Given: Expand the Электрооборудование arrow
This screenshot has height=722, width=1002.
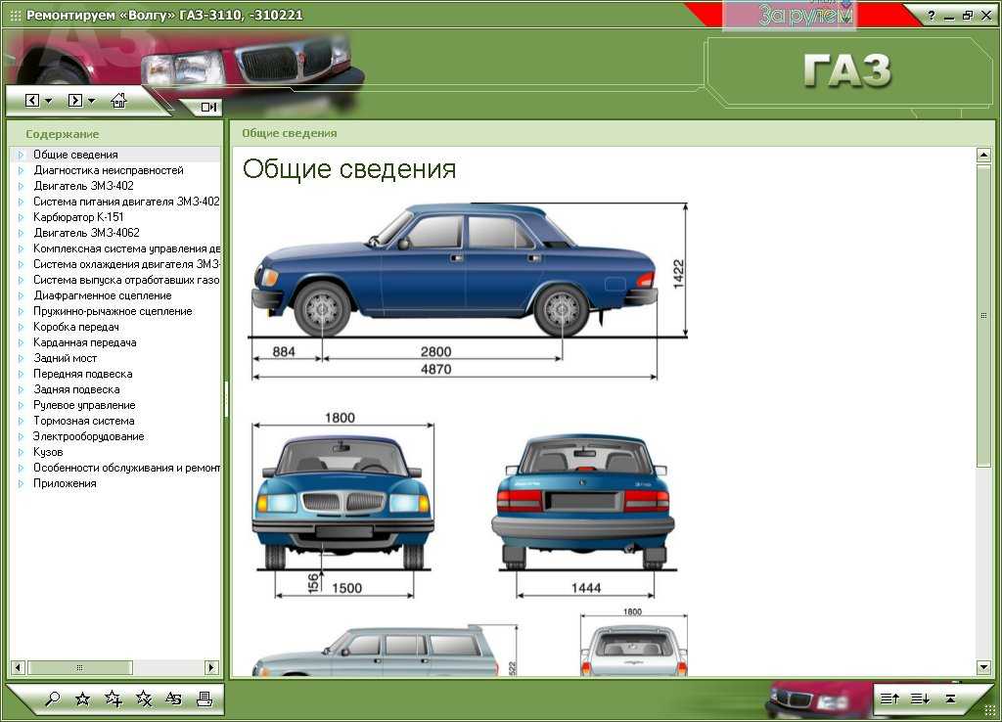Looking at the screenshot, I should click(22, 436).
